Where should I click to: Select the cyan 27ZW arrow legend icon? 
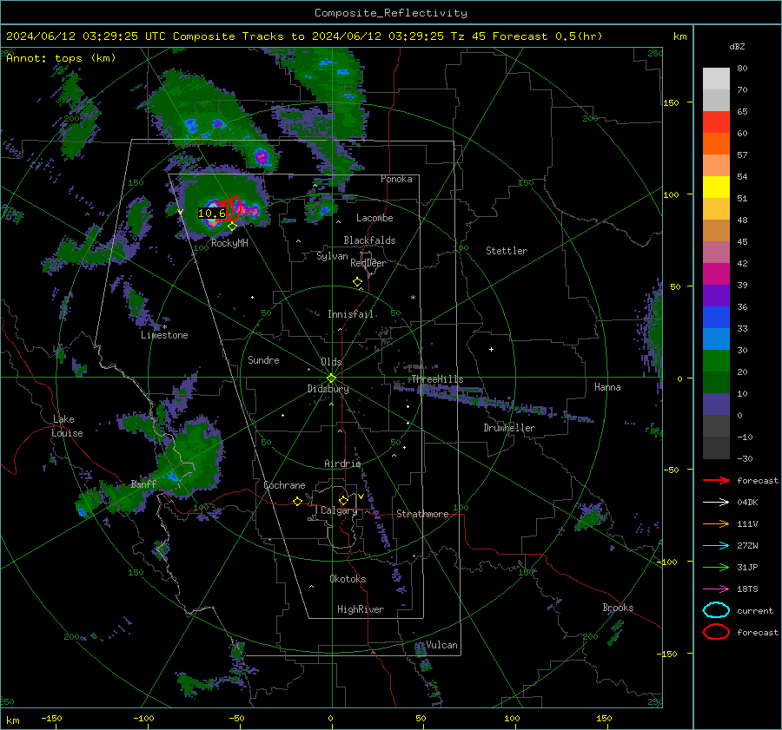716,546
